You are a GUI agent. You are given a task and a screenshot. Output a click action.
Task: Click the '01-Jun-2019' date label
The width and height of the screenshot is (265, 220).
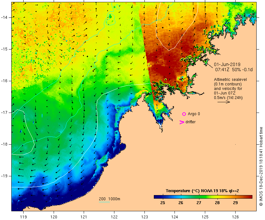point(227,64)
